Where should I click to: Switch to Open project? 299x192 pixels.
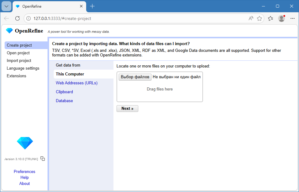[18, 53]
